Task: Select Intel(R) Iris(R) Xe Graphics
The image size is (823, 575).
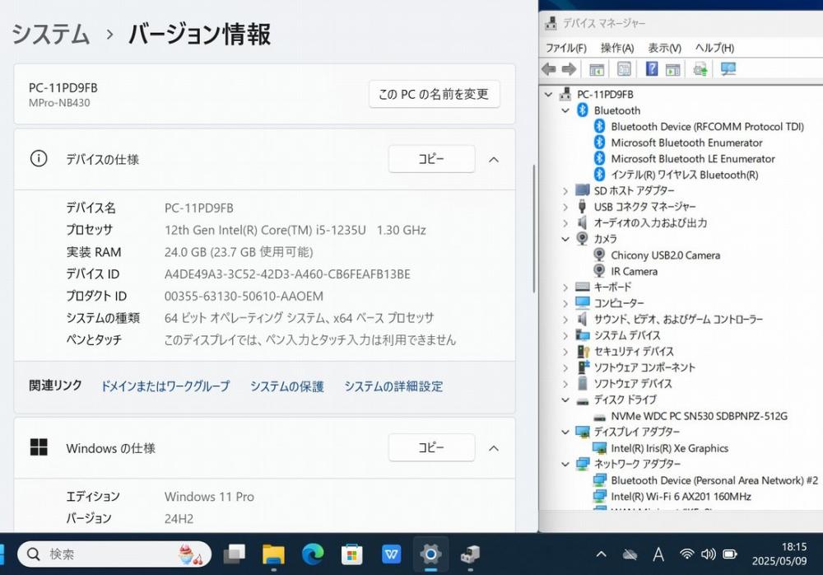Action: [670, 448]
